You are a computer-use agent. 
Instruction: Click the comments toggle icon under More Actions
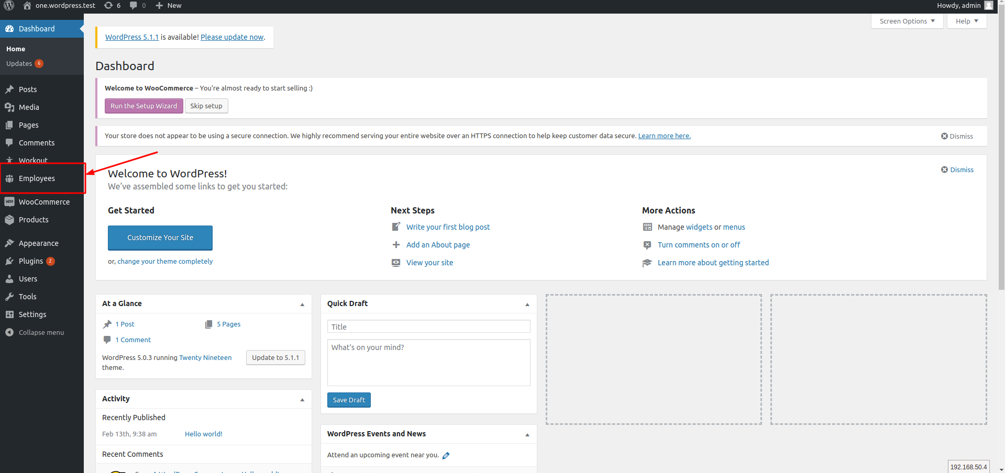(x=647, y=245)
